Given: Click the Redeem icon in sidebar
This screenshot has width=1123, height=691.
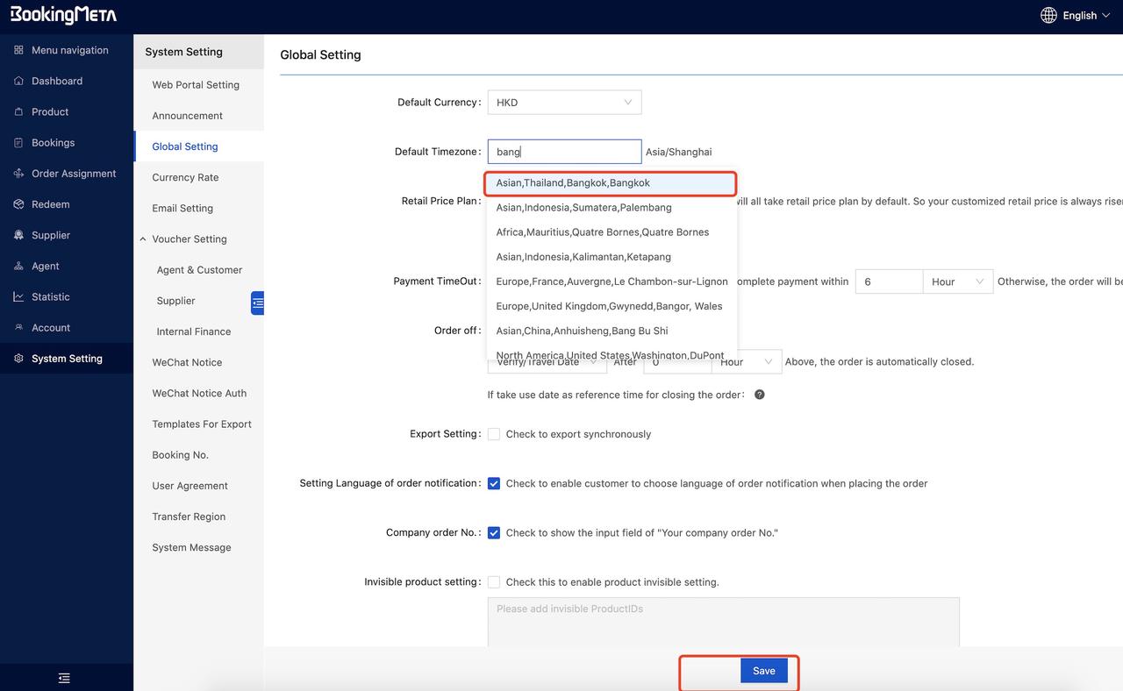Looking at the screenshot, I should pyautogui.click(x=18, y=204).
